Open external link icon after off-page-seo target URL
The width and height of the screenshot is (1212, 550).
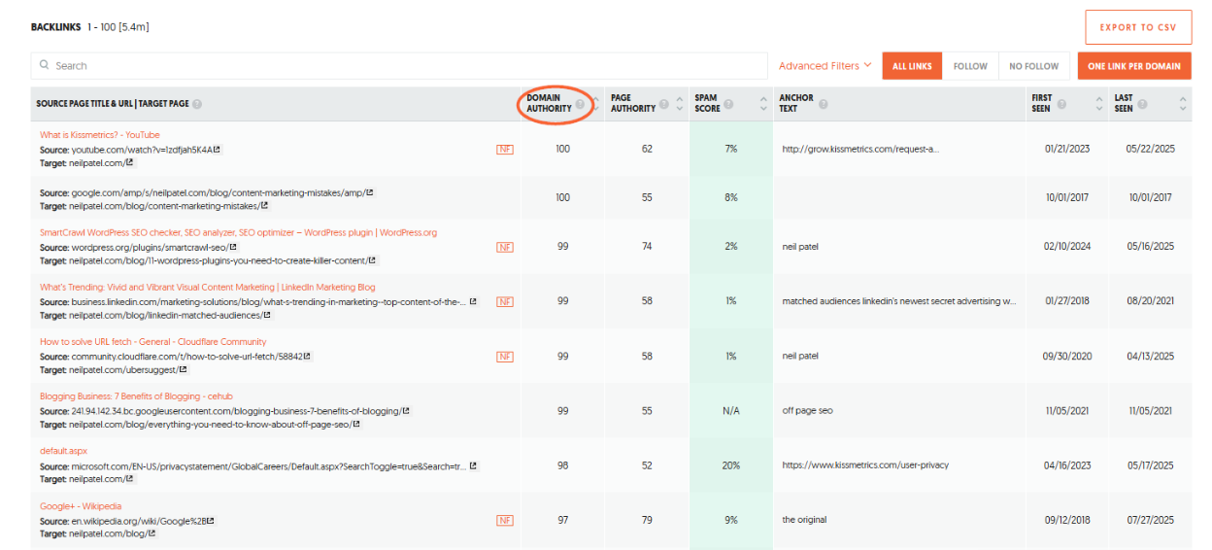[x=356, y=425]
